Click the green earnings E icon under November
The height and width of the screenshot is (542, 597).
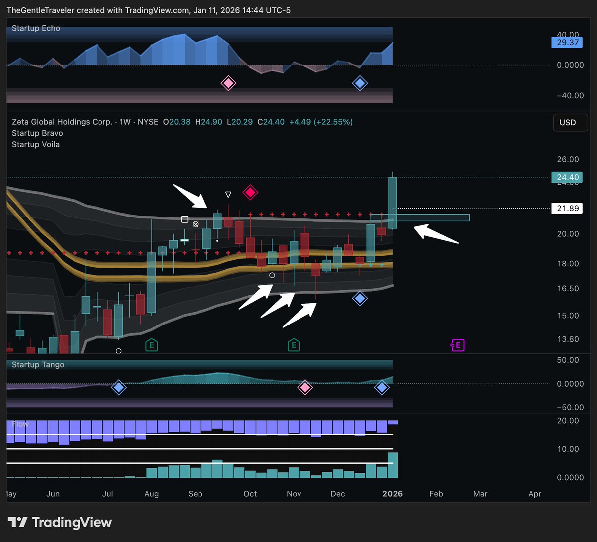(x=294, y=344)
